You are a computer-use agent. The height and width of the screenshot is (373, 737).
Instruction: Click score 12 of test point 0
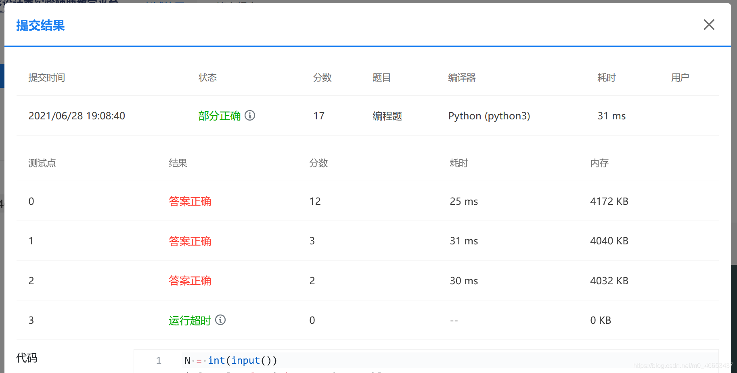point(315,201)
